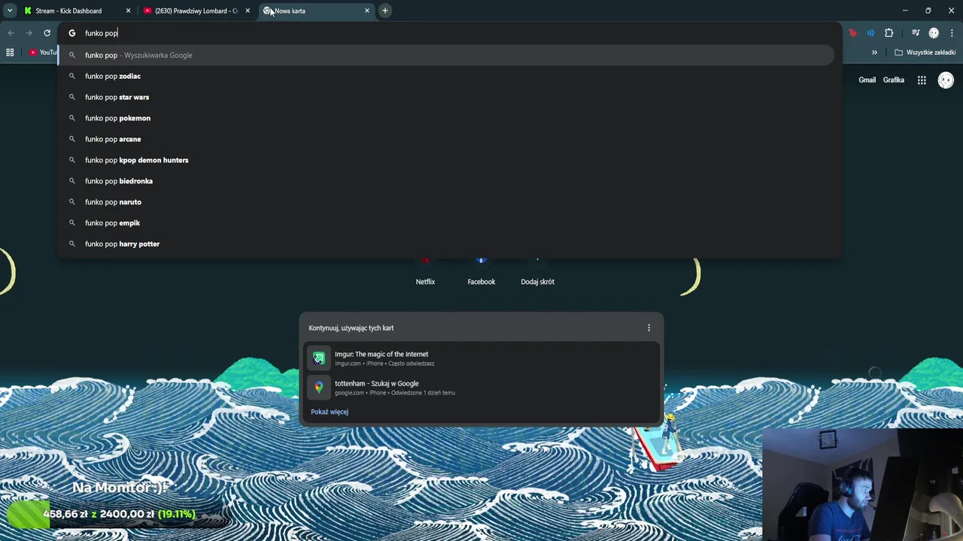
Task: Open a new tab with plus button
Action: click(384, 11)
